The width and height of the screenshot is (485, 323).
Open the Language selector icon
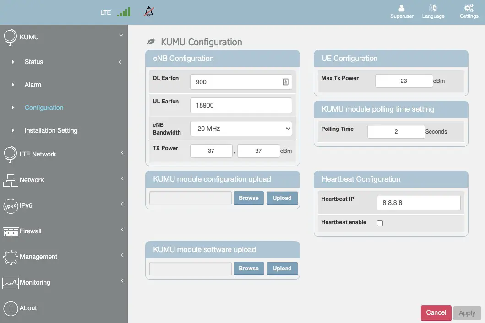click(x=433, y=8)
